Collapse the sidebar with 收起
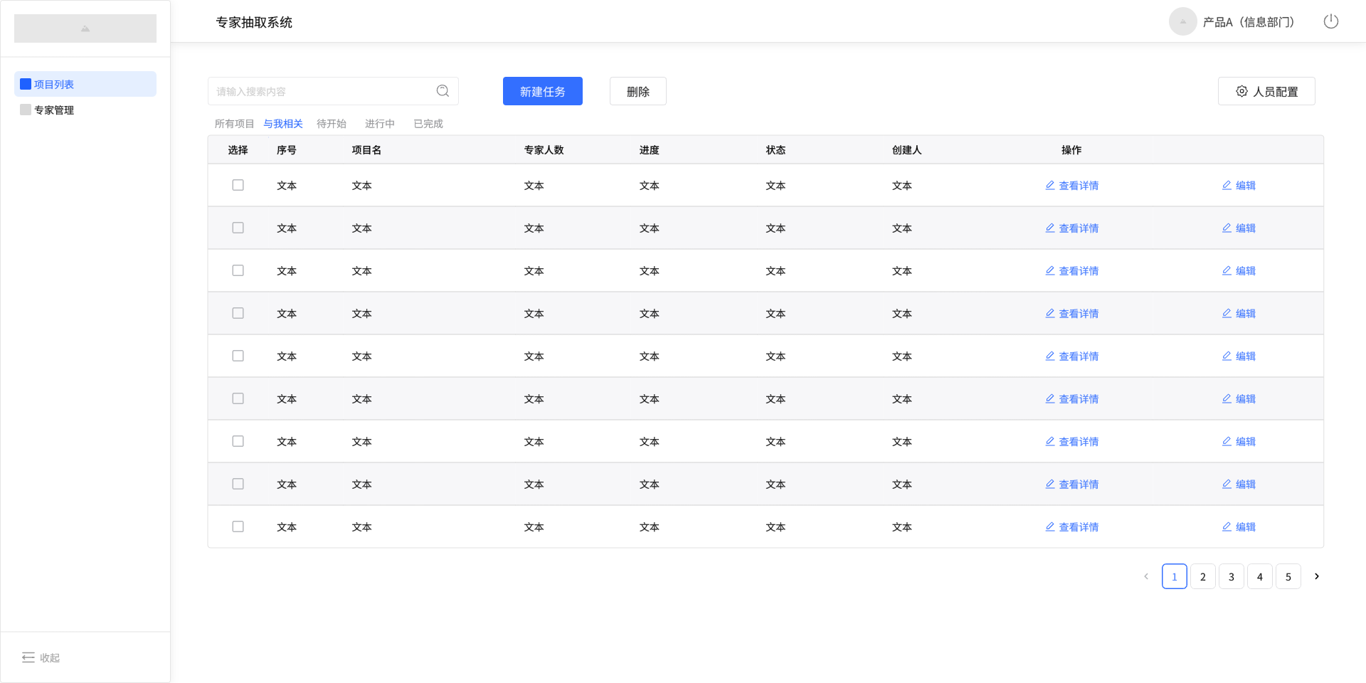Screen dimensions: 1366x683 pos(41,657)
